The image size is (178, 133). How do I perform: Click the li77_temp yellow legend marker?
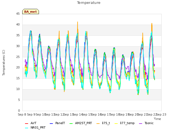point(116,124)
